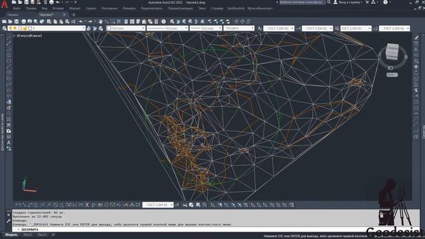Open the table style ГОСТ 2.304-81 dropdown

[356, 28]
